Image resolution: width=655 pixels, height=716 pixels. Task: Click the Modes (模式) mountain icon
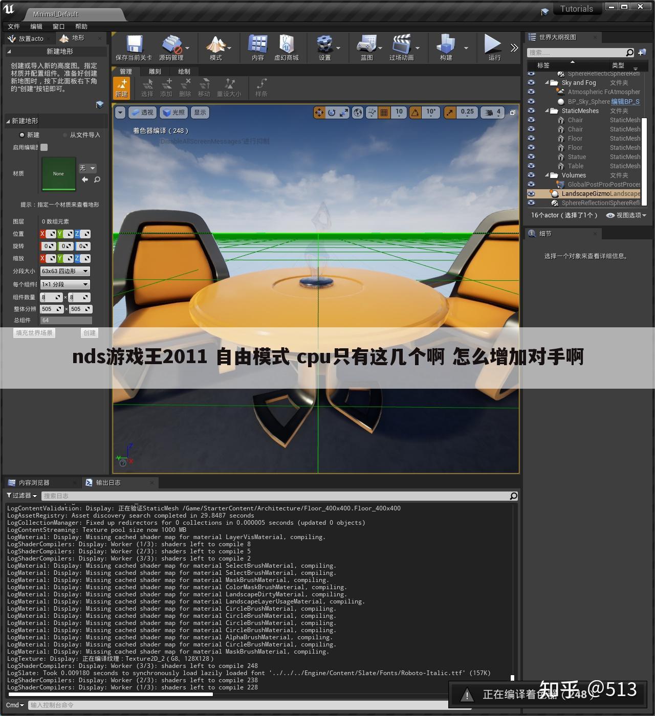coord(215,44)
